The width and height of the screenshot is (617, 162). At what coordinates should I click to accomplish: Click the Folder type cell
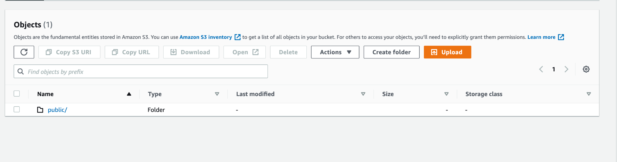coord(156,110)
